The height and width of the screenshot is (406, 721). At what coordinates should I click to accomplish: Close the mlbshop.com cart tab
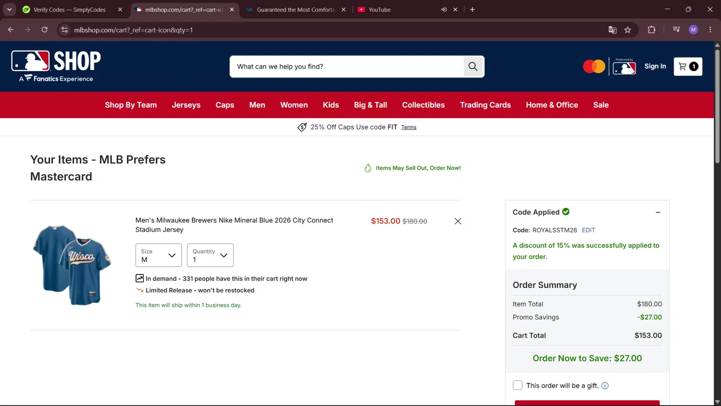pyautogui.click(x=232, y=10)
